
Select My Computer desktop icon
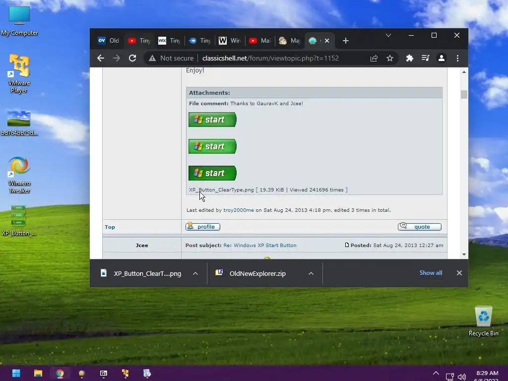[19, 21]
